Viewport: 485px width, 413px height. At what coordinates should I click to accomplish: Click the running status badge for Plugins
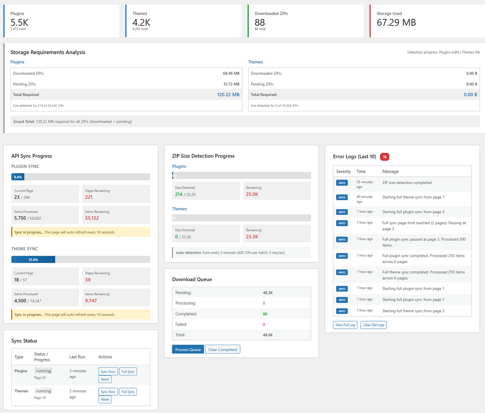(43, 371)
